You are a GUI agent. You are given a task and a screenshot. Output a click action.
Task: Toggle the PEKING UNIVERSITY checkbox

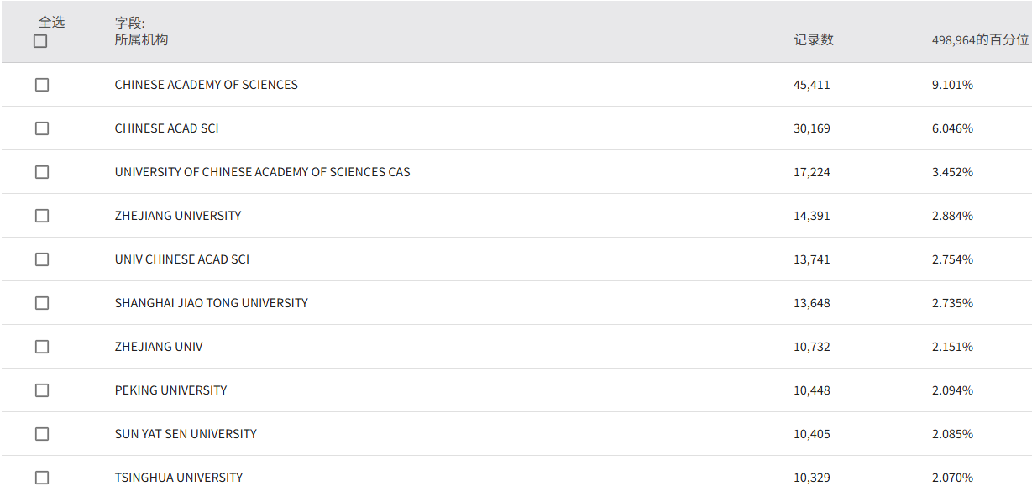click(x=42, y=390)
